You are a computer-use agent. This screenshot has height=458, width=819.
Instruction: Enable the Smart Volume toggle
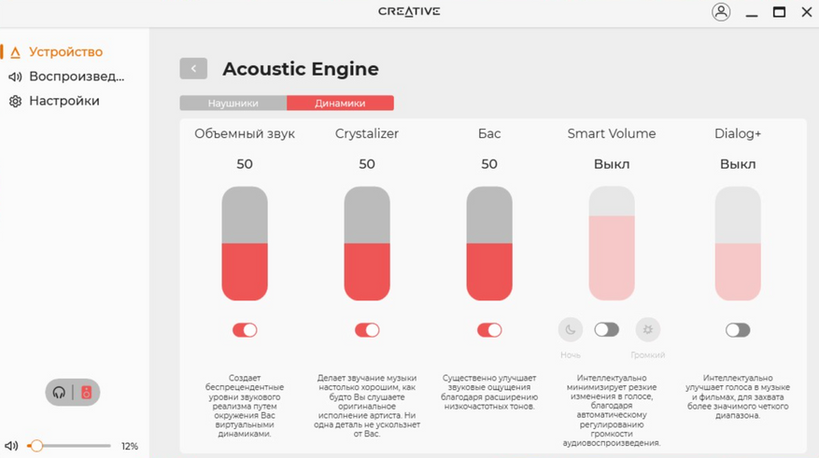pos(607,329)
